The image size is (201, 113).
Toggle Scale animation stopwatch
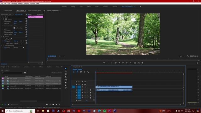click(5, 24)
